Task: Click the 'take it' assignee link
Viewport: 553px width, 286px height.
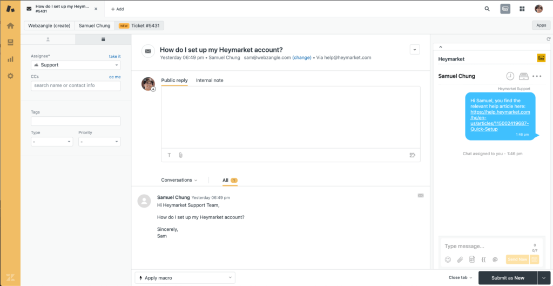Action: pyautogui.click(x=114, y=56)
